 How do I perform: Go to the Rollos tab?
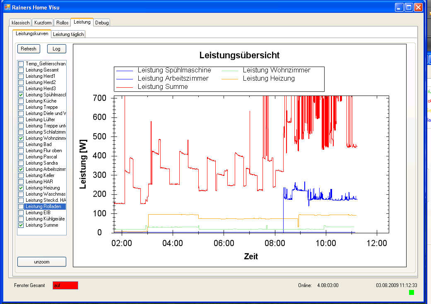click(x=63, y=23)
